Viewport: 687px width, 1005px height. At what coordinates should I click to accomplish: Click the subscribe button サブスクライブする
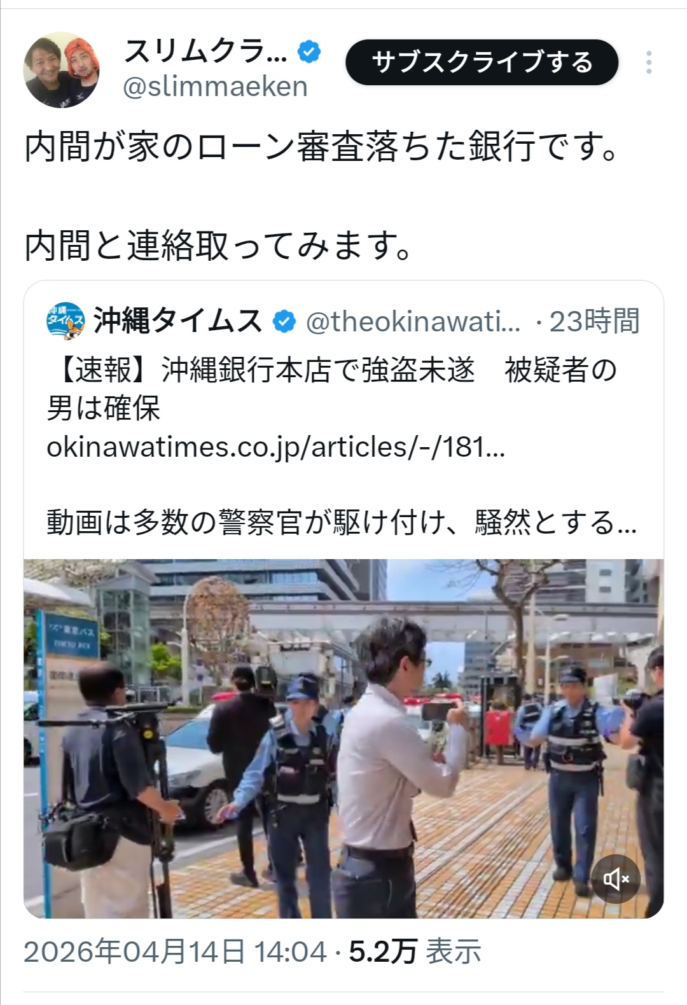pos(482,62)
